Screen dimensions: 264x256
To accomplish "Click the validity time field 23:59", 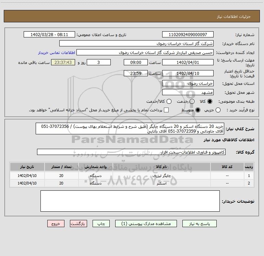I will click(x=136, y=73).
